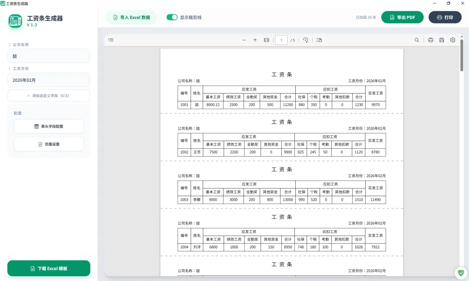Click net pay value 9970
This screenshot has width=469, height=281.
375,105
